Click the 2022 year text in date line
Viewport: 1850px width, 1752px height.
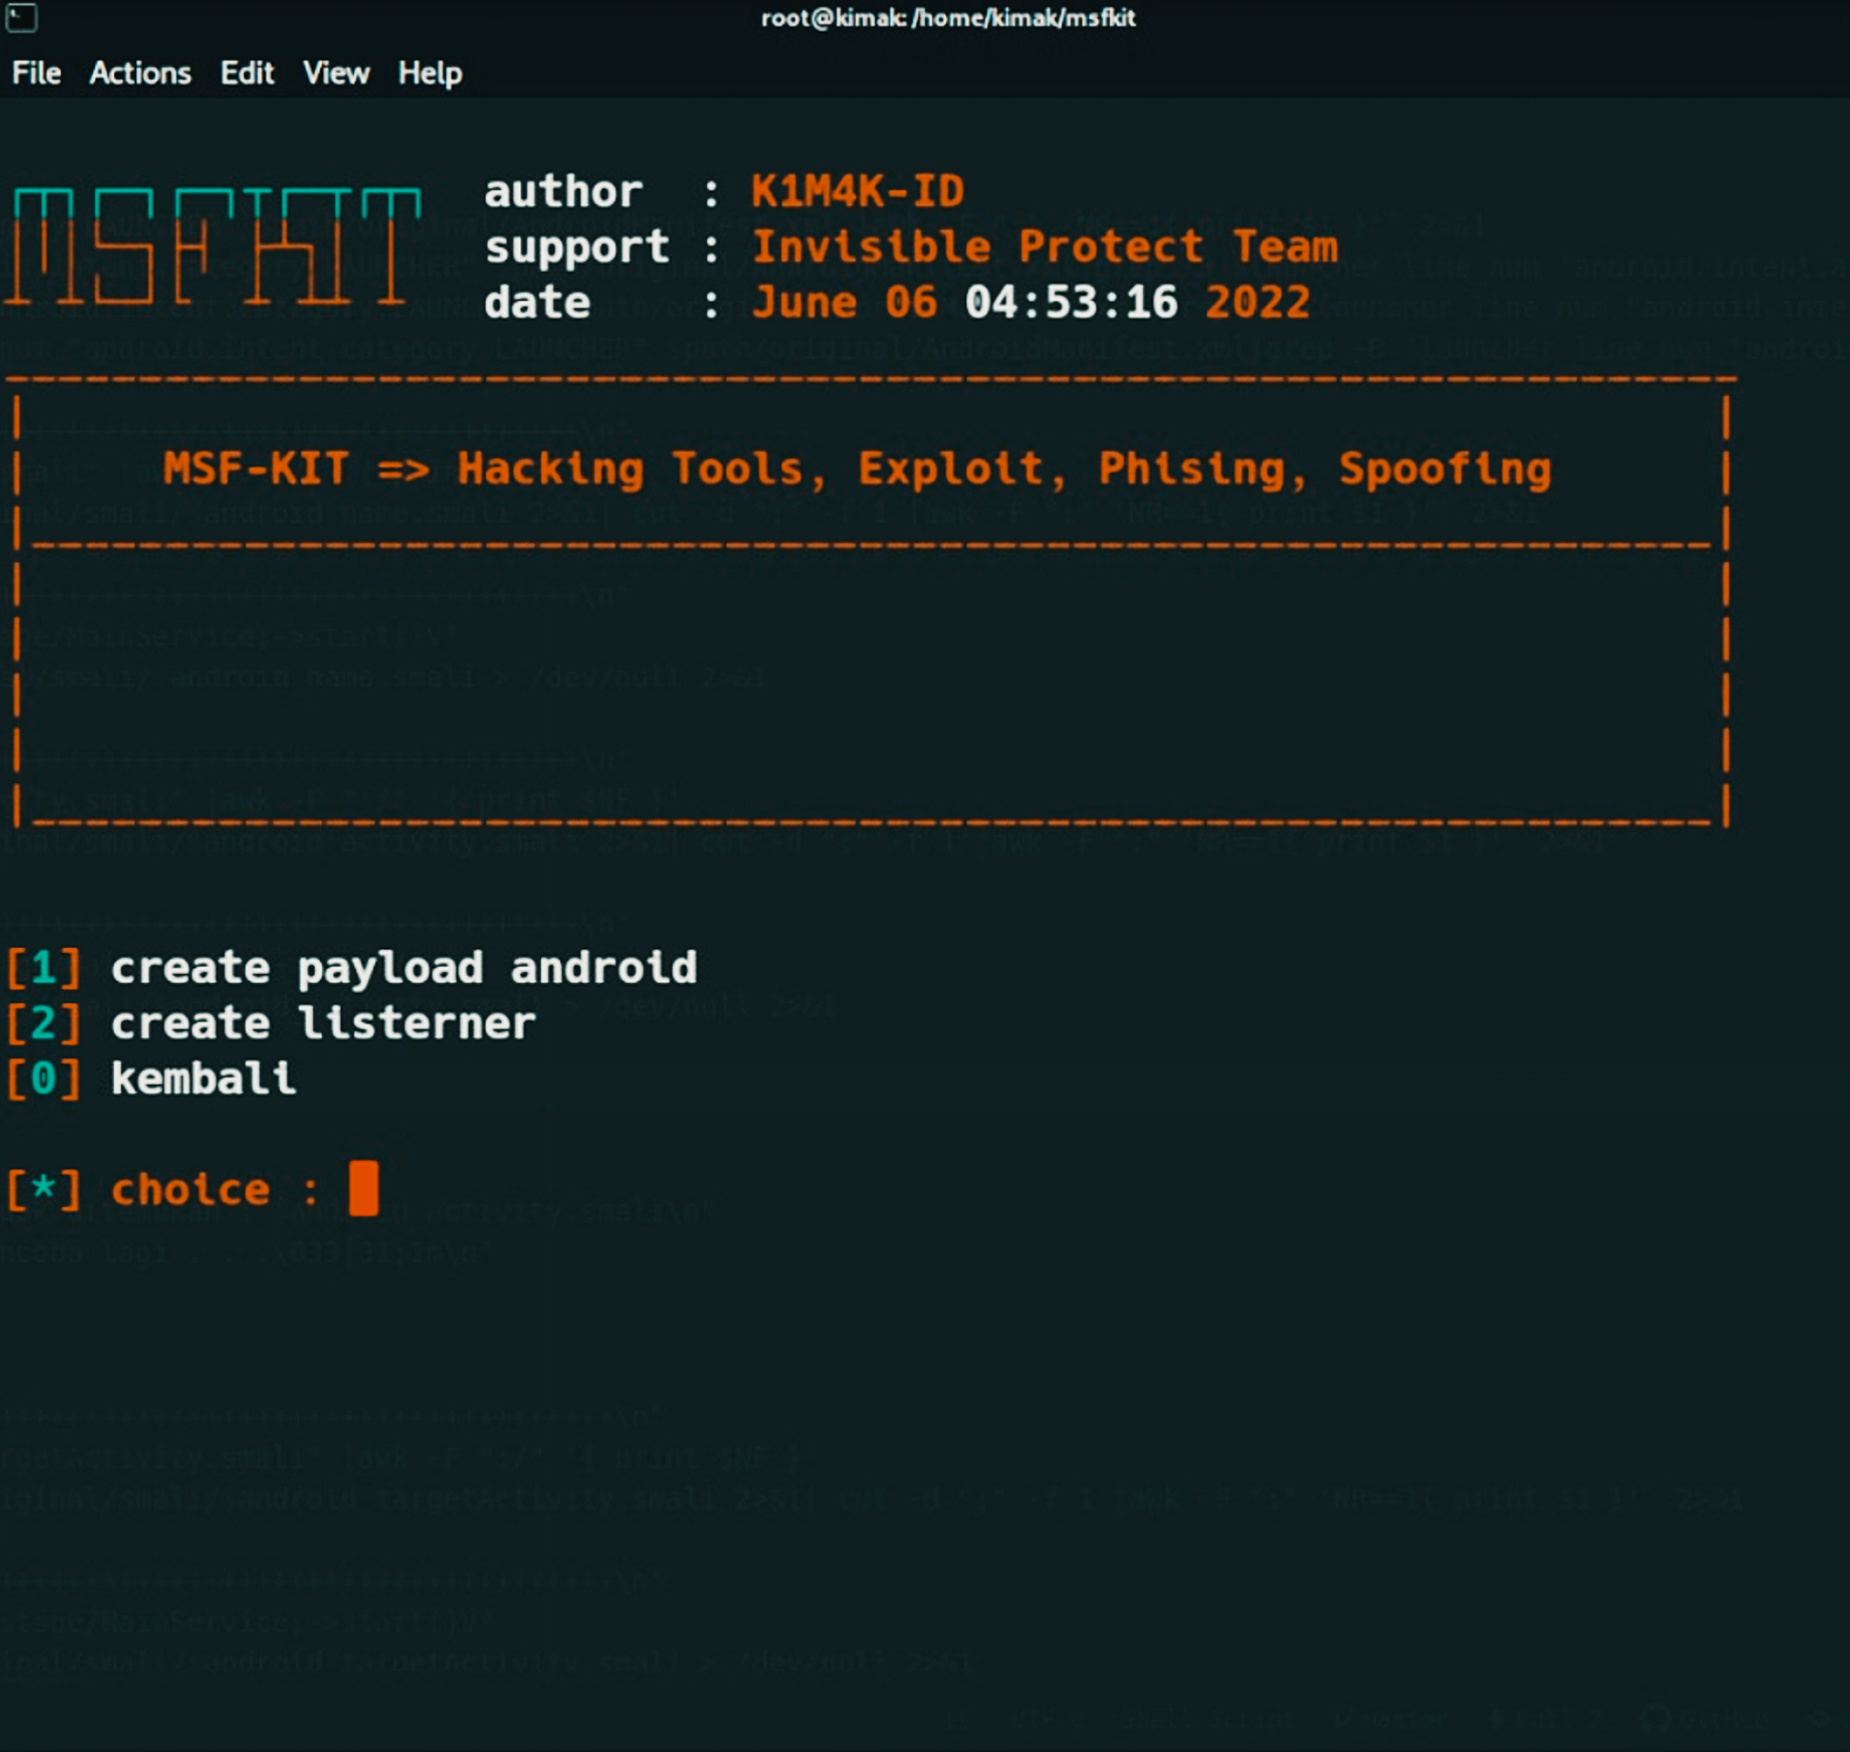pyautogui.click(x=1260, y=301)
